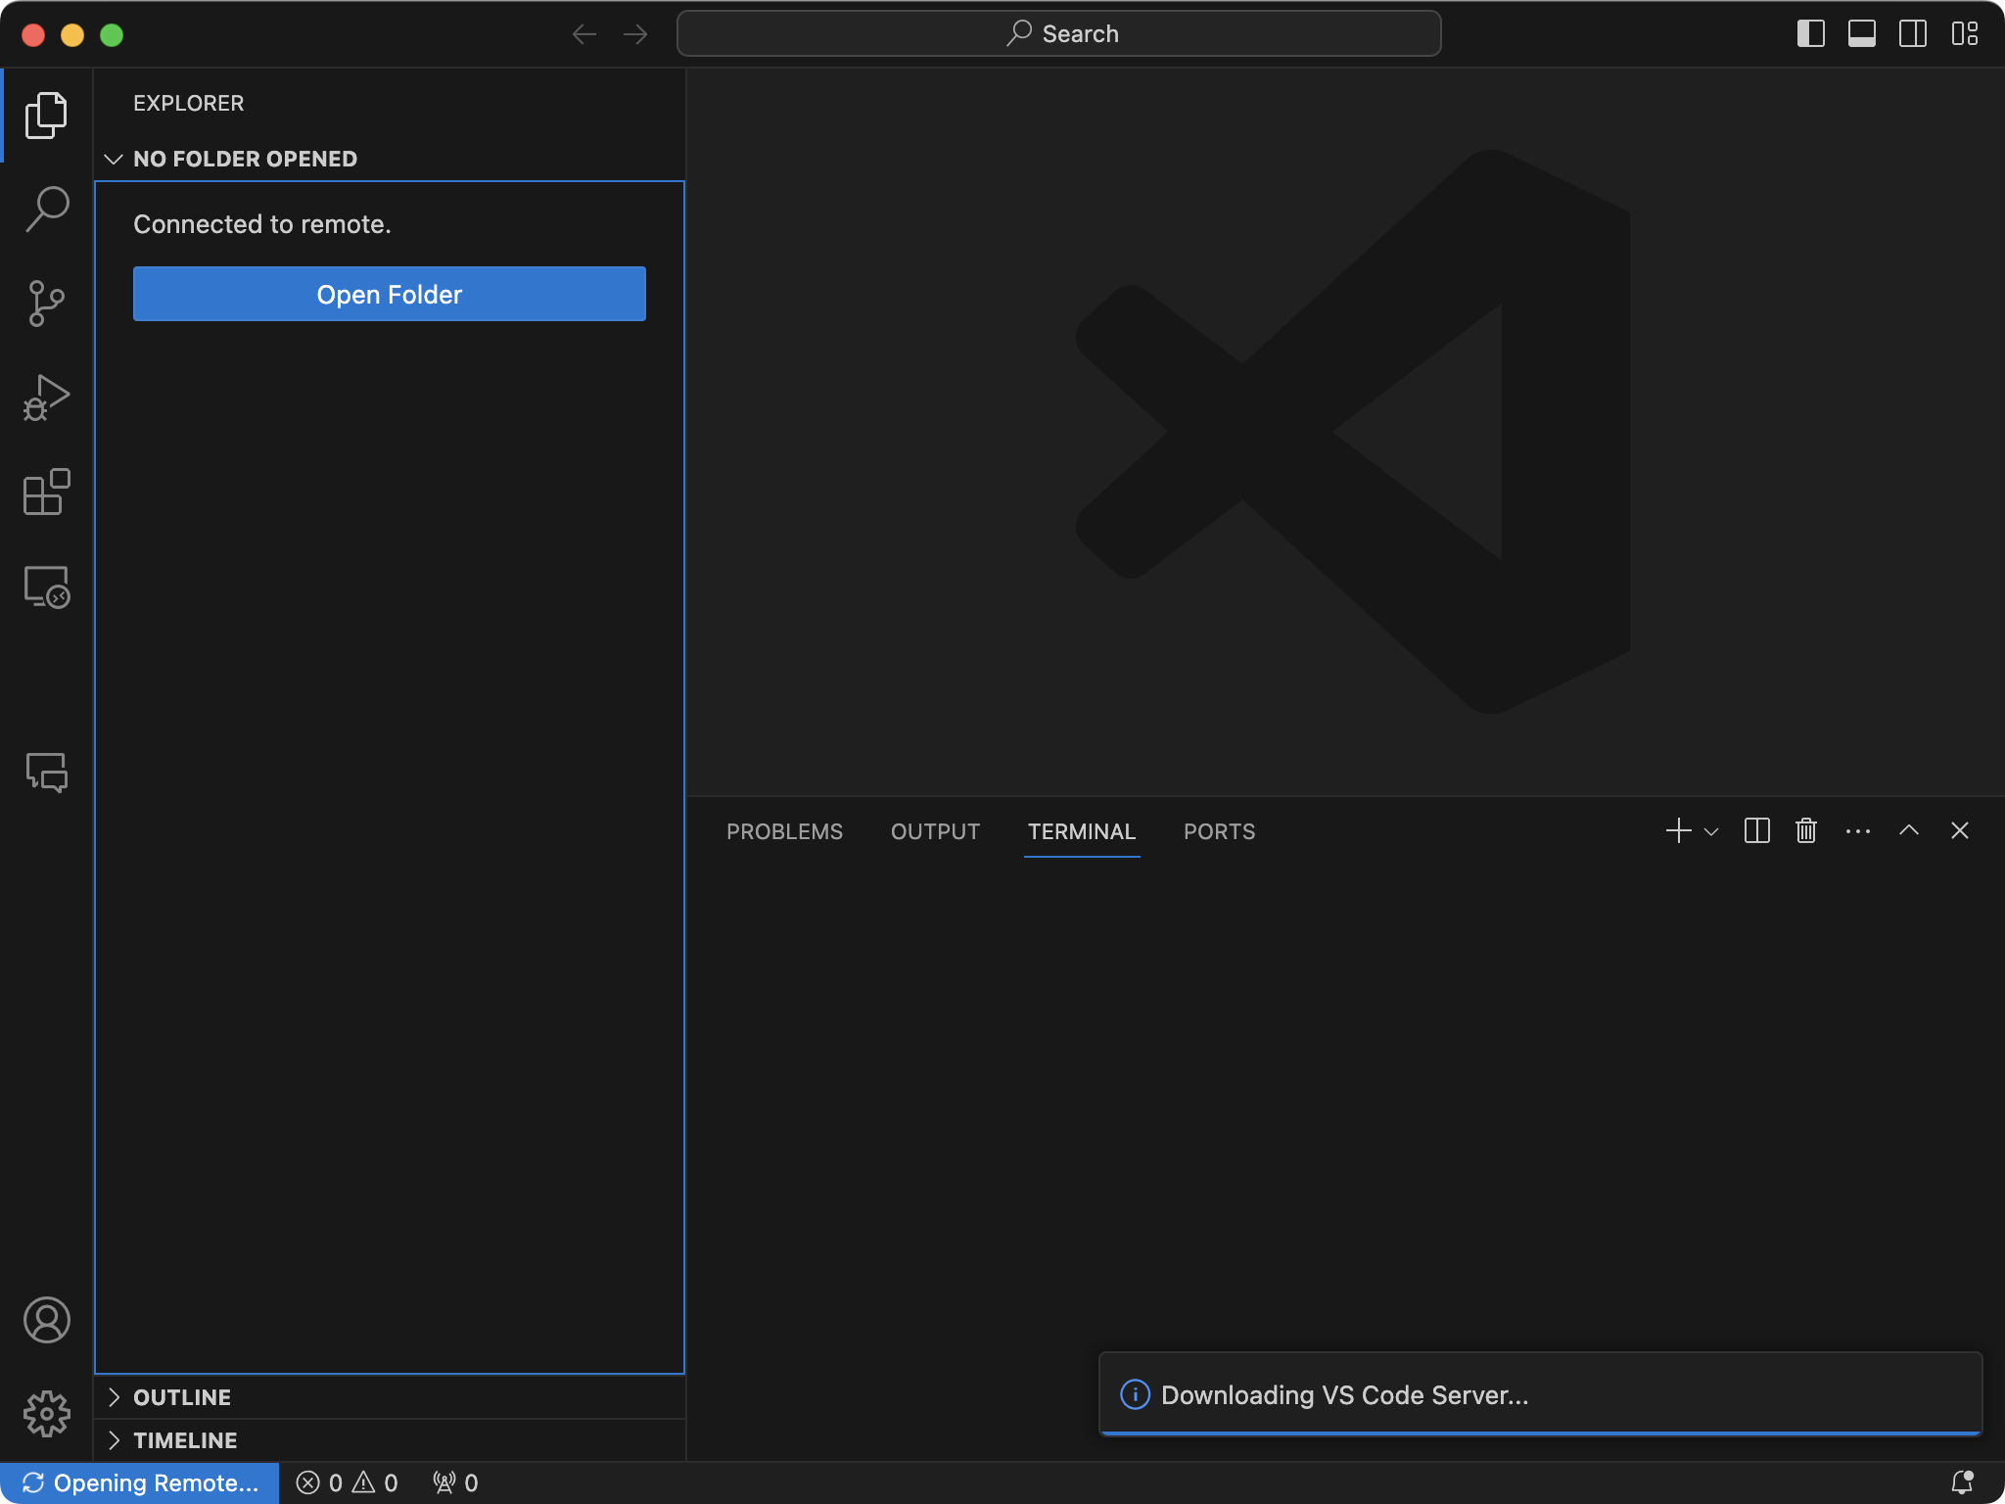Toggle the primary side bar
Screen dimensions: 2005x1504
point(1811,34)
